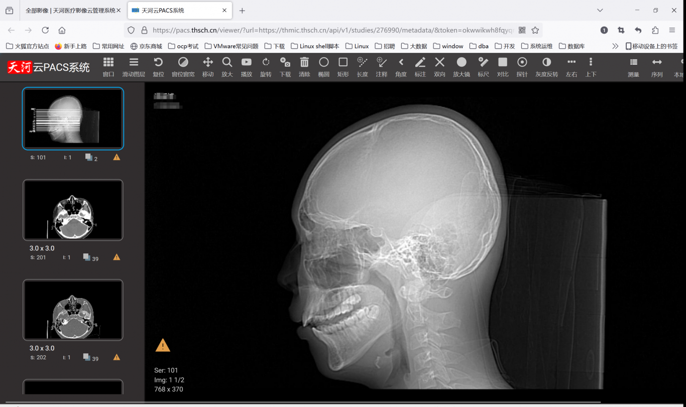Bookmark this page with star icon

(535, 30)
